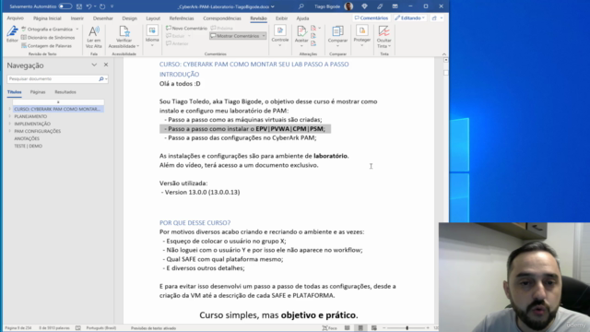Expand the PAM CONFIGURAÇÕES heading
The height and width of the screenshot is (332, 590).
pos(9,131)
